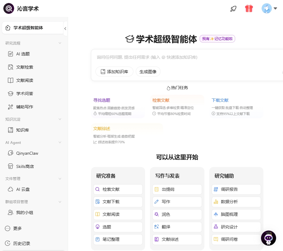
Task: Open AI 选题 in the sidebar
Action: 23,54
